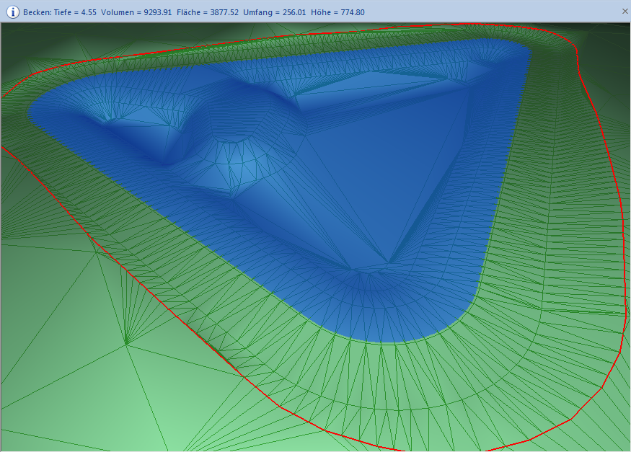Select the Tiefe = 4.55 value

pos(76,12)
